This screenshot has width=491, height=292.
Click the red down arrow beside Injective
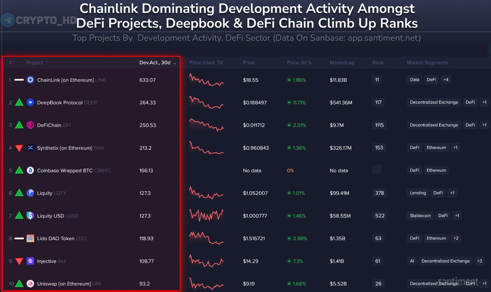click(19, 261)
